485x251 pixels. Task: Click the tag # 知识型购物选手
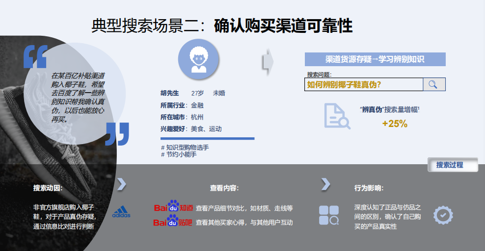pos(185,148)
